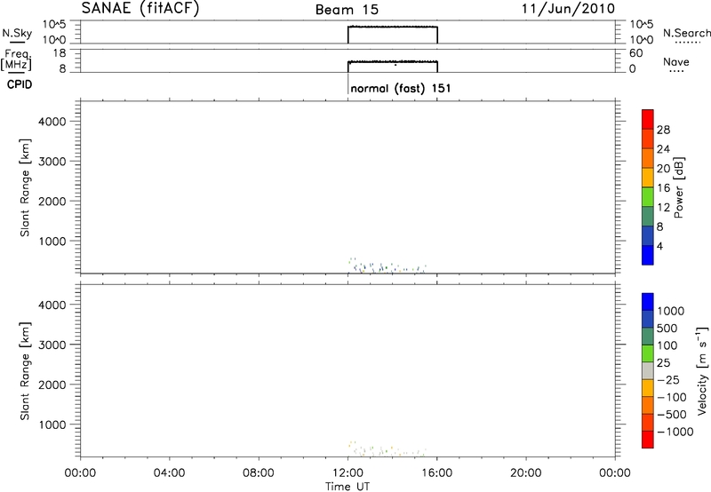711x492 pixels.
Task: Pick the light green 12–16 dB Power segment
Action: (648, 197)
